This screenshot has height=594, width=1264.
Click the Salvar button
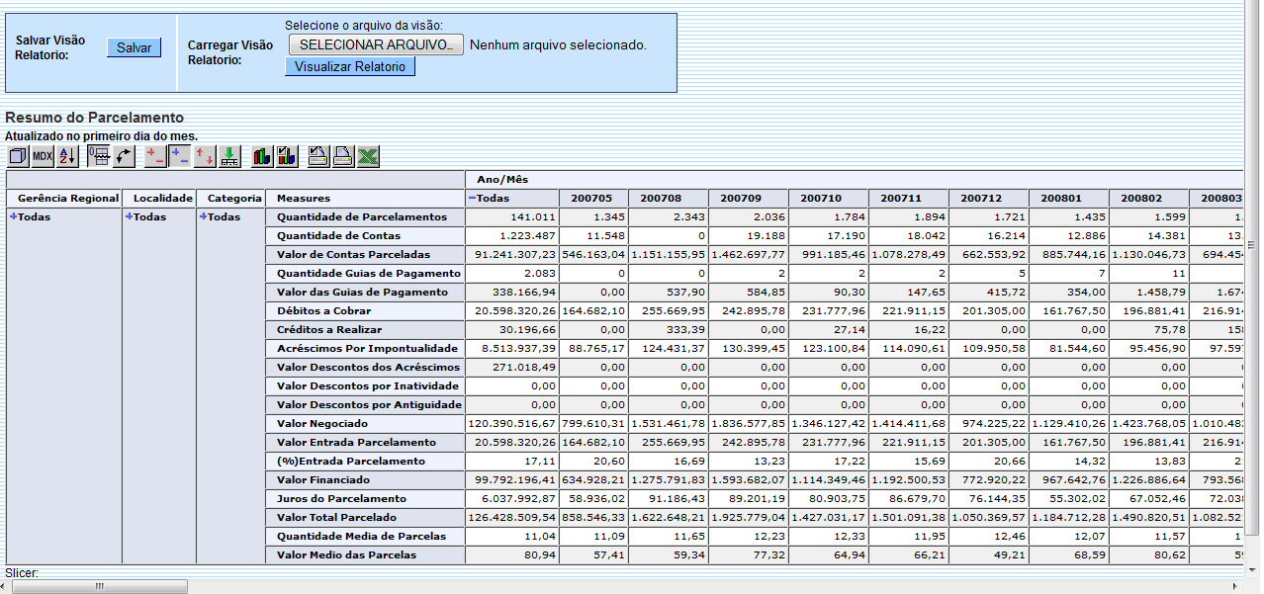(x=134, y=47)
